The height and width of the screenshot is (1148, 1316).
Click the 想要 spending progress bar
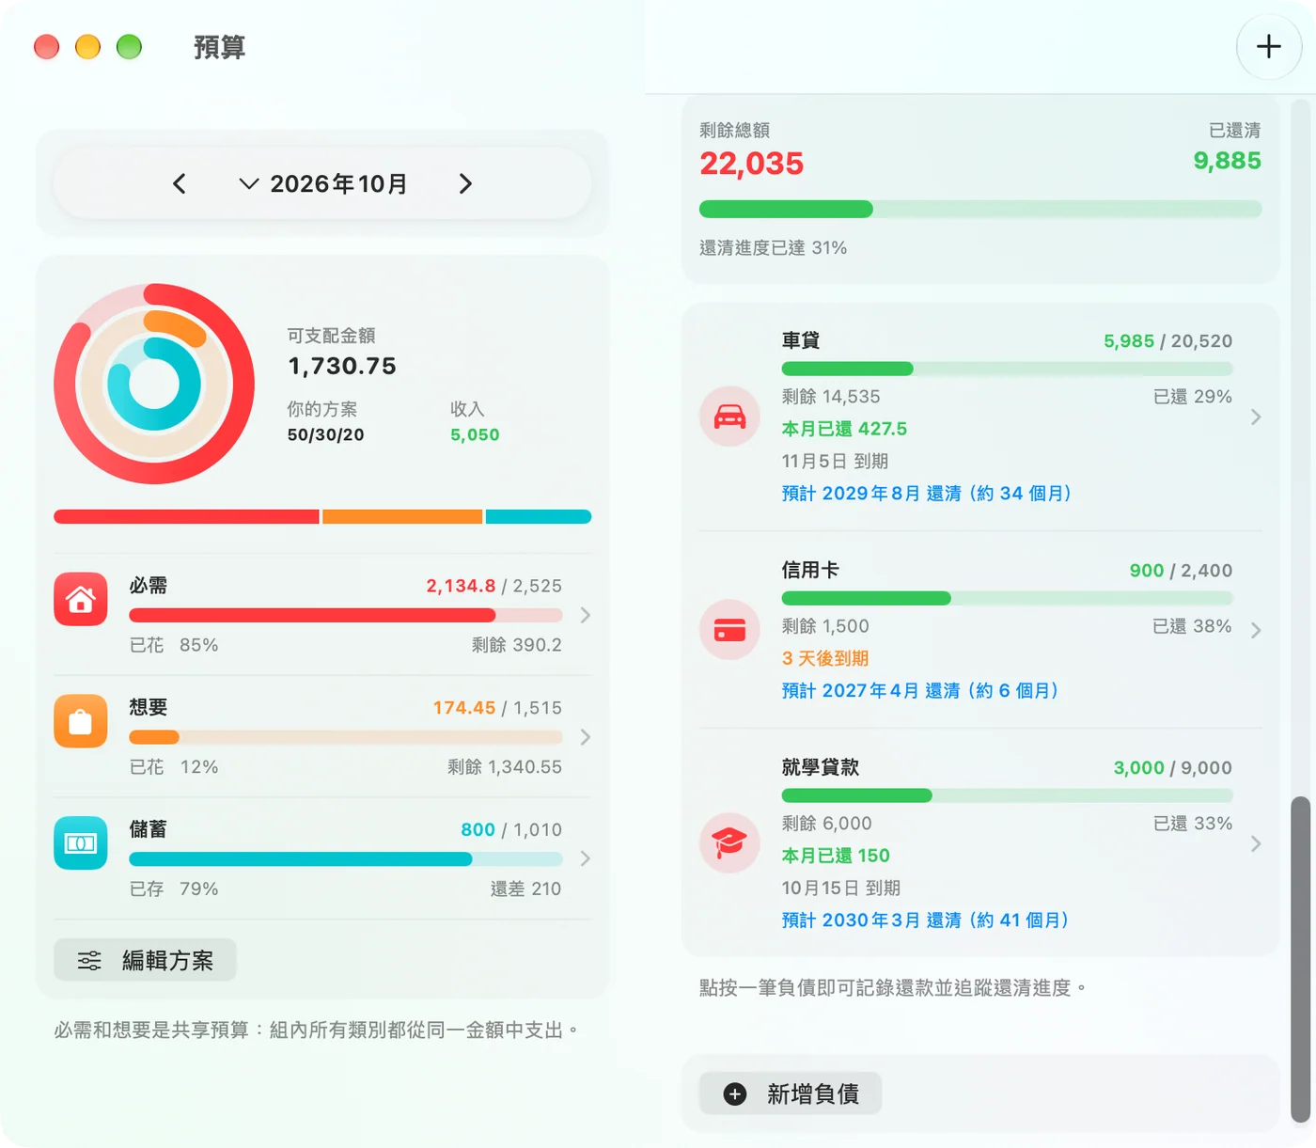(x=346, y=737)
